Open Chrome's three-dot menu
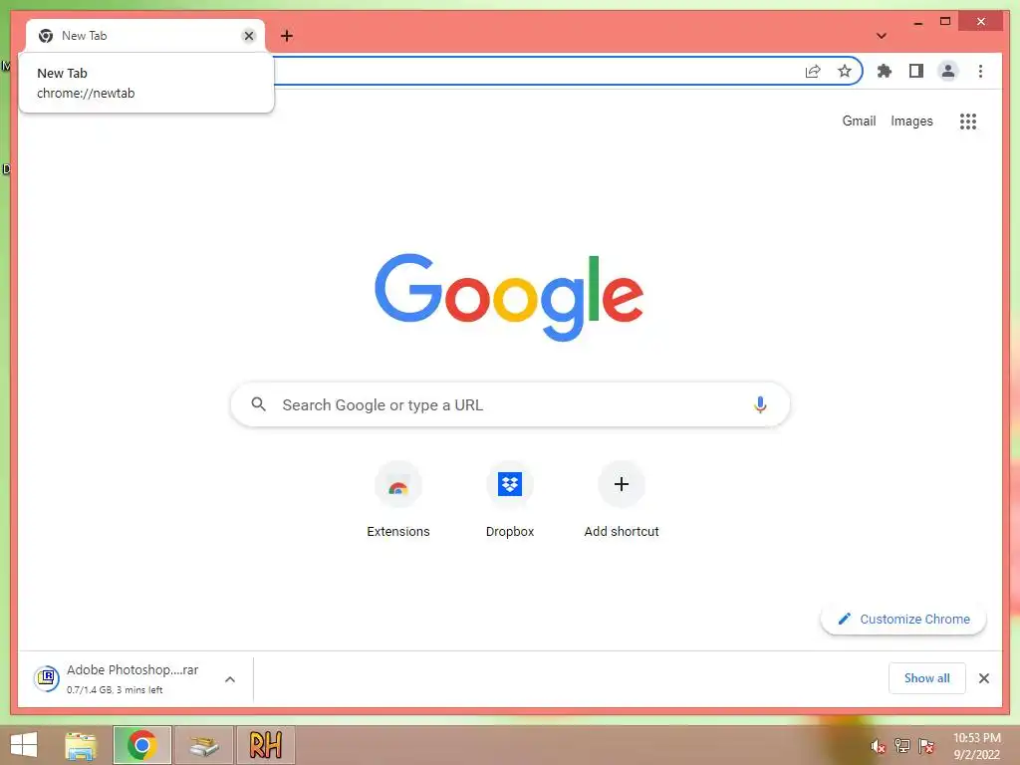Screen dimensions: 1020x765 pos(980,71)
